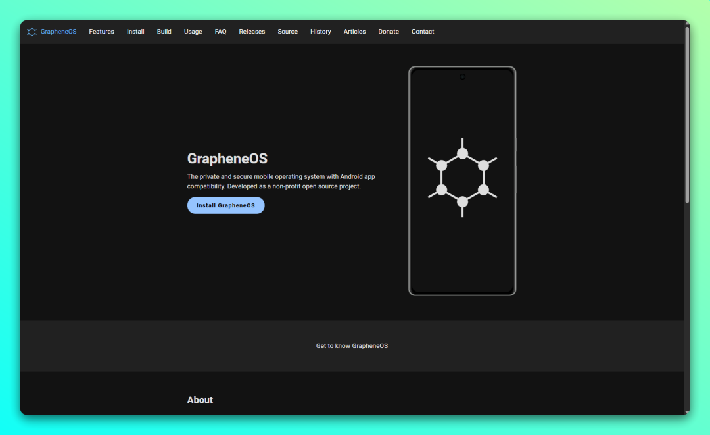Open the Features page
Screen dimensions: 710x435
(x=101, y=32)
